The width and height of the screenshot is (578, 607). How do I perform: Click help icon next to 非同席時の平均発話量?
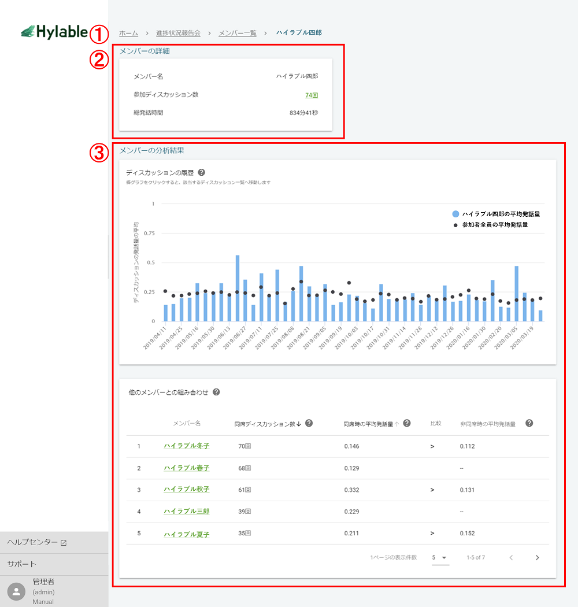[529, 423]
